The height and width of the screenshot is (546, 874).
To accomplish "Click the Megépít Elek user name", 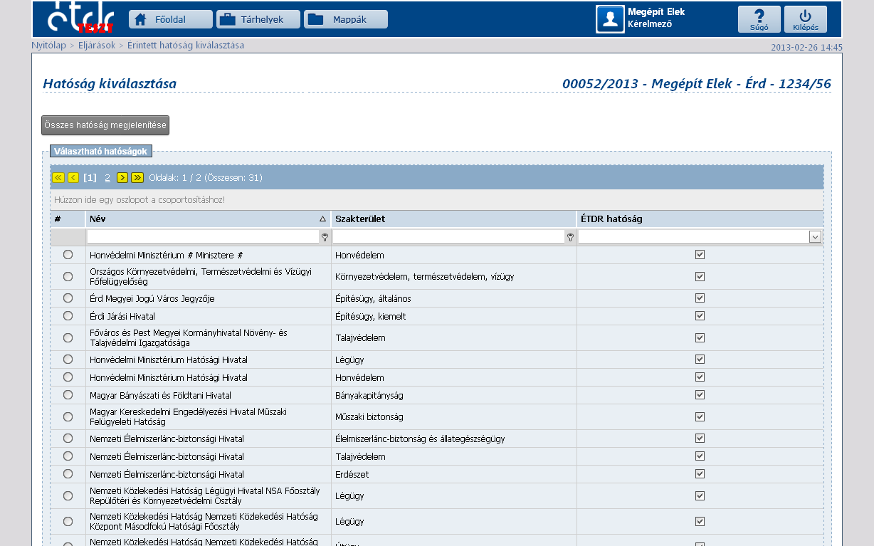I will point(656,12).
